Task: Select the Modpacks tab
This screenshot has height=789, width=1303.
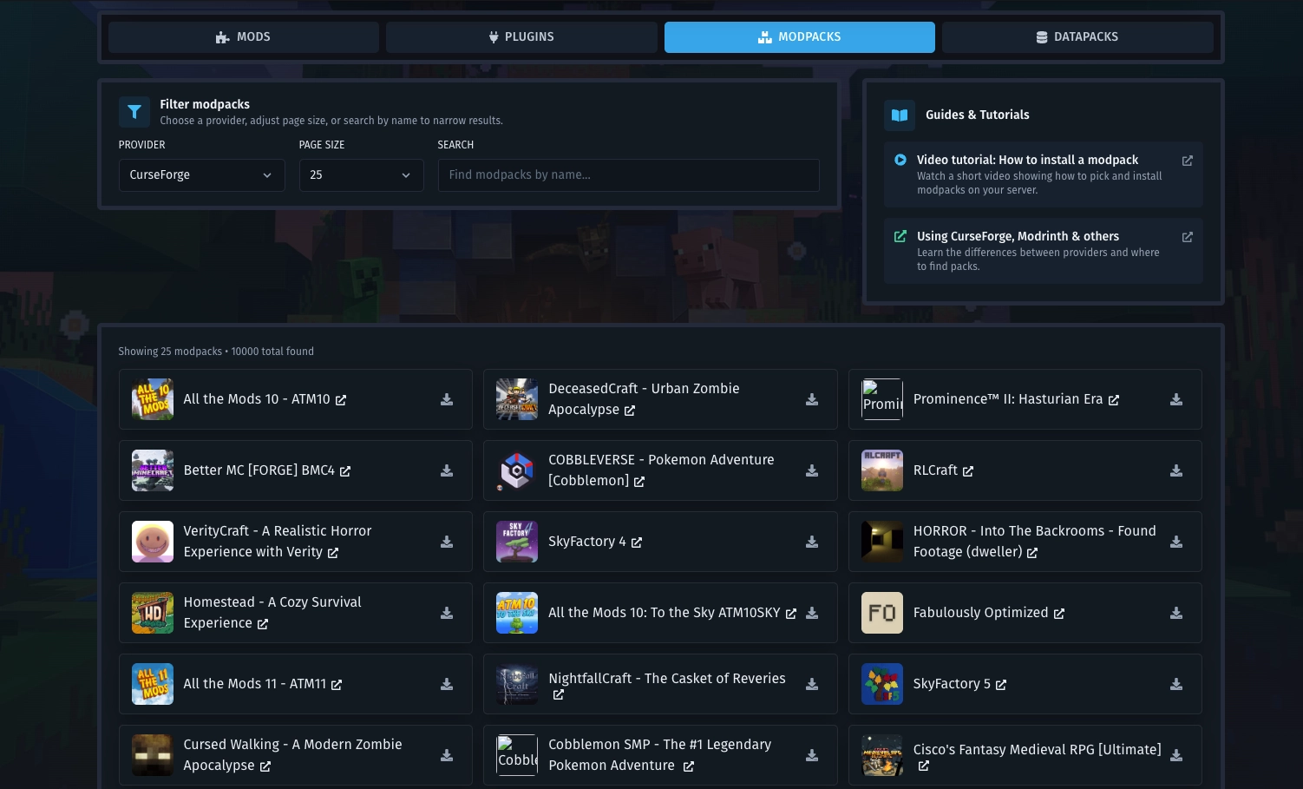Action: coord(800,37)
